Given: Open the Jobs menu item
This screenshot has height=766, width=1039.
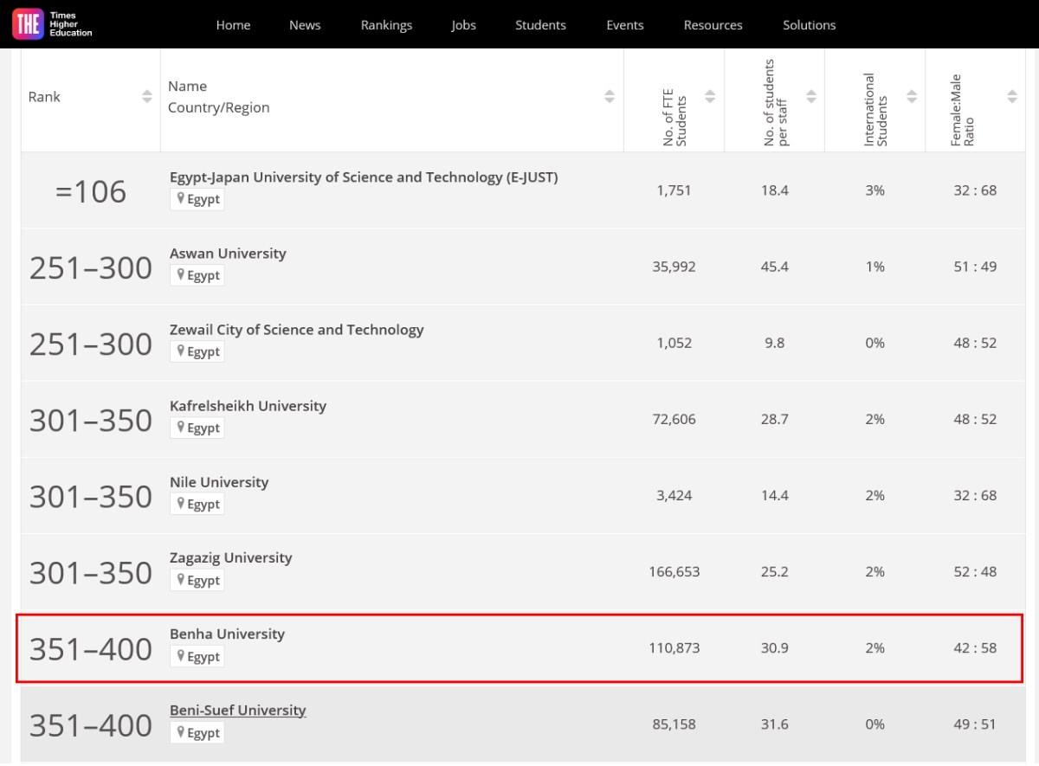Looking at the screenshot, I should point(464,25).
